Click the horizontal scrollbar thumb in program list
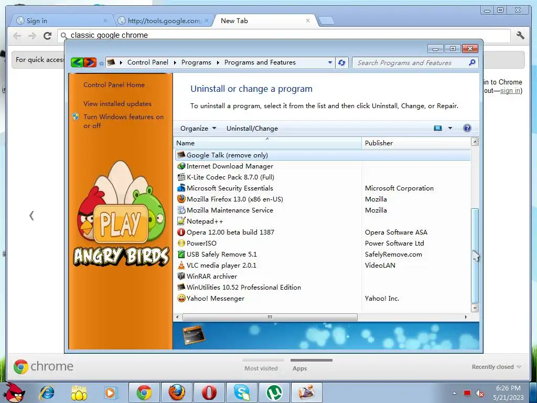Screen dimensions: 537x403 coord(270,317)
